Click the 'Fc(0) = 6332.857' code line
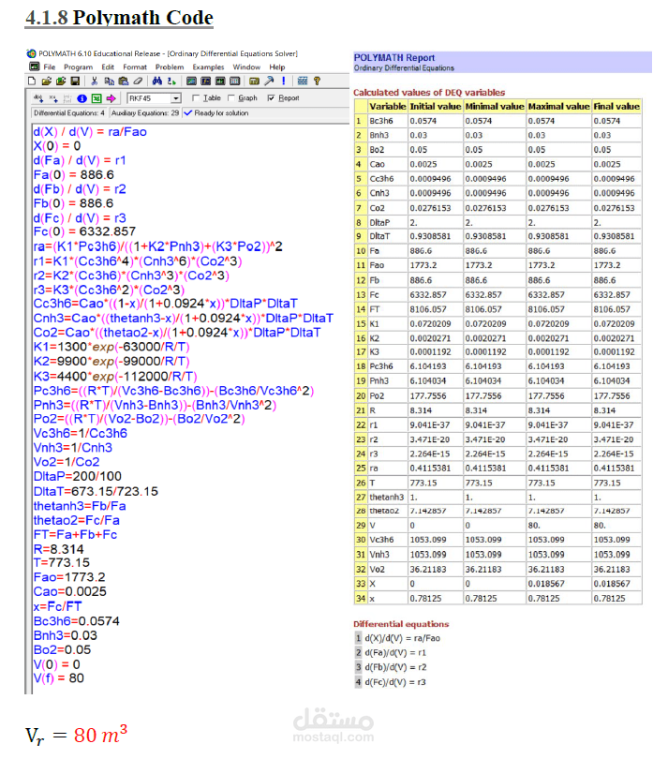668x759 pixels. [x=84, y=231]
